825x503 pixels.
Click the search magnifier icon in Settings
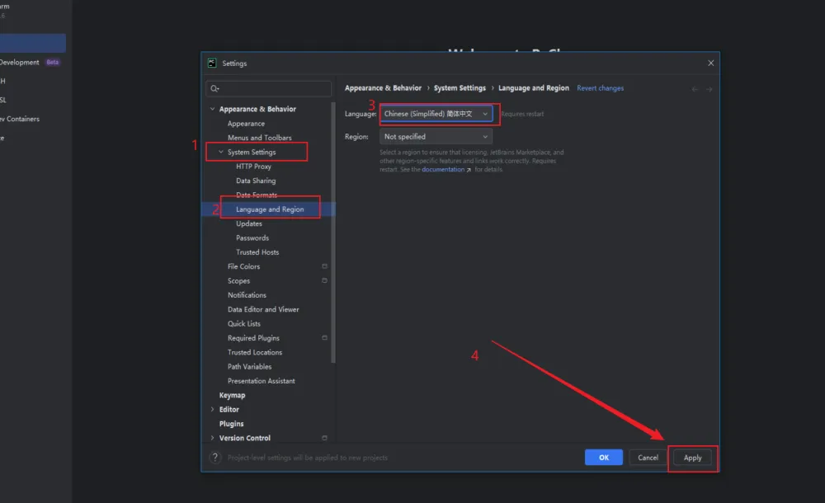[214, 88]
